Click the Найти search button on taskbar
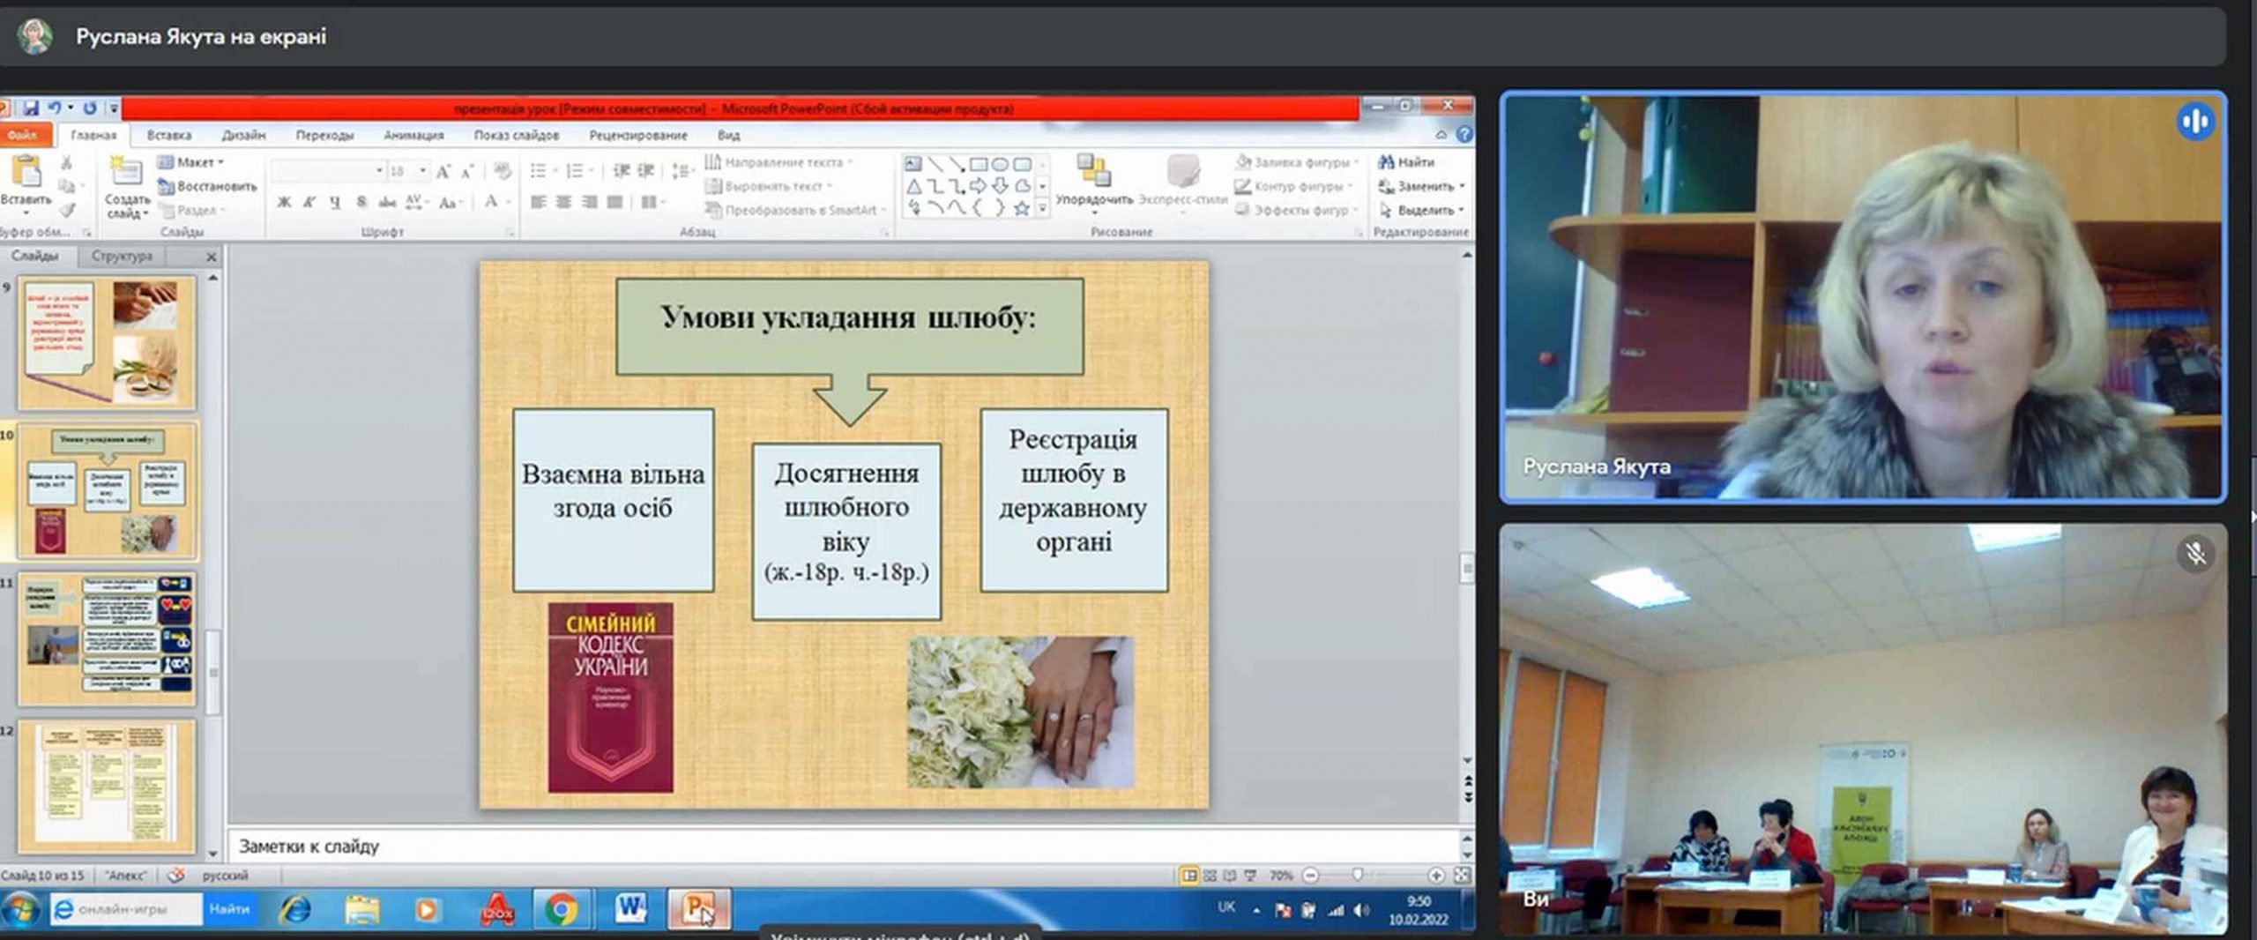This screenshot has height=940, width=2257. 229,909
